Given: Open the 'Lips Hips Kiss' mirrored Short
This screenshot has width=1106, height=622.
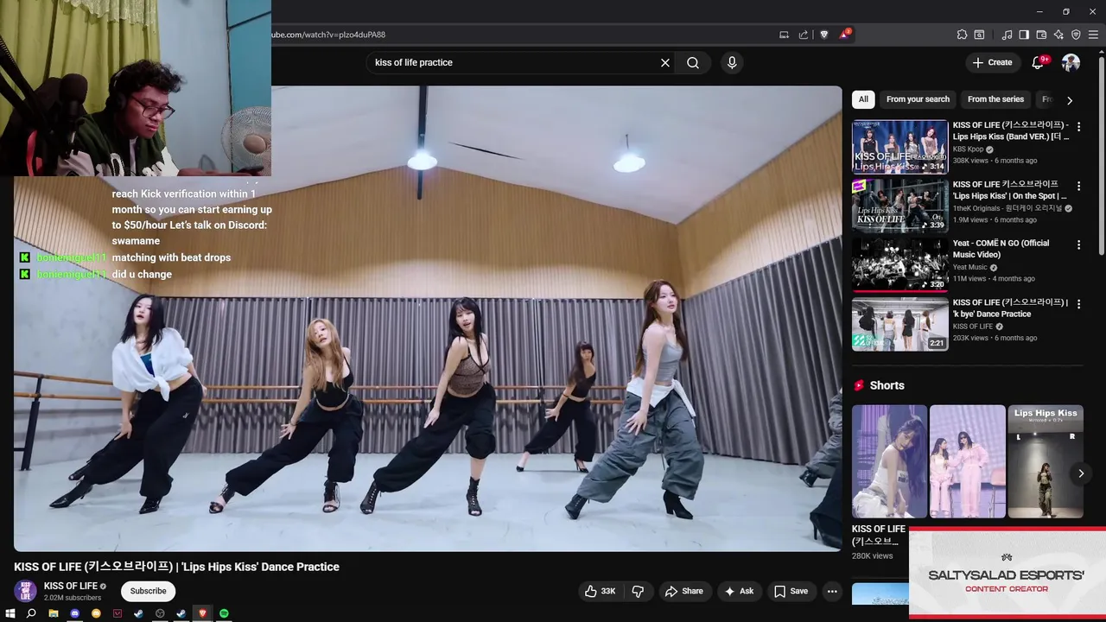Looking at the screenshot, I should (x=1046, y=461).
